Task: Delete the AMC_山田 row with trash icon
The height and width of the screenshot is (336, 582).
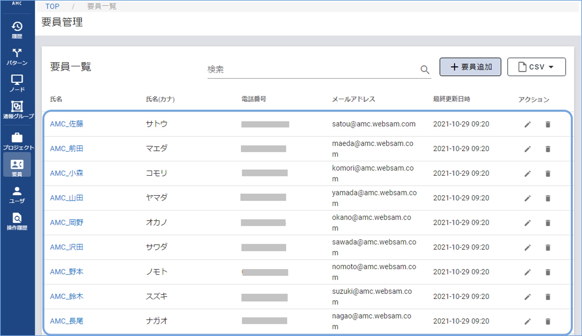Action: [548, 198]
